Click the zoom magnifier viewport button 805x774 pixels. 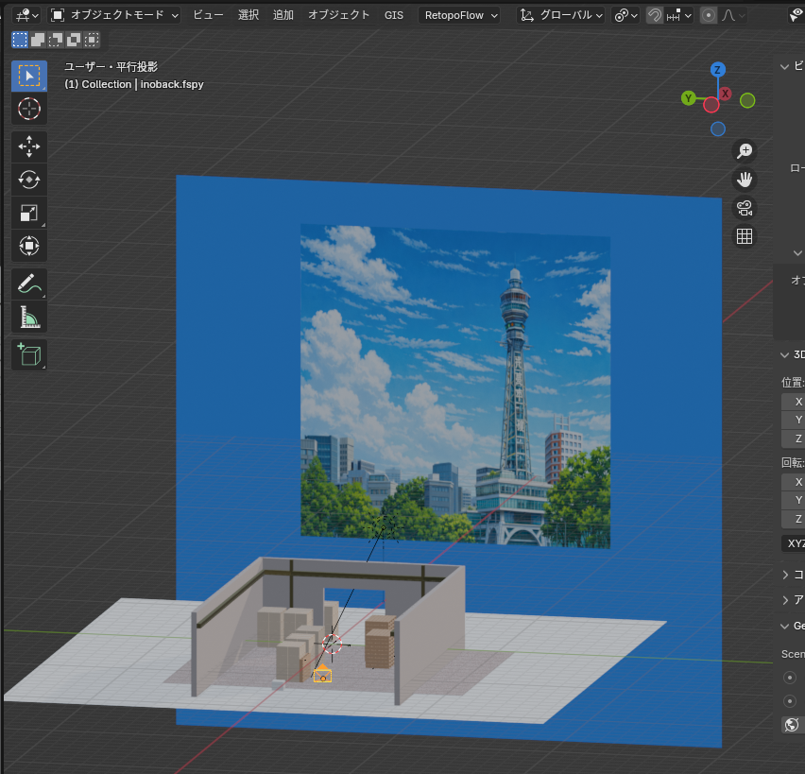745,151
